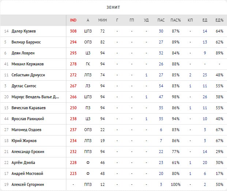The width and height of the screenshot is (227, 191).
Task: Click minutes 22 in Оздоев row
Action: 102,130
